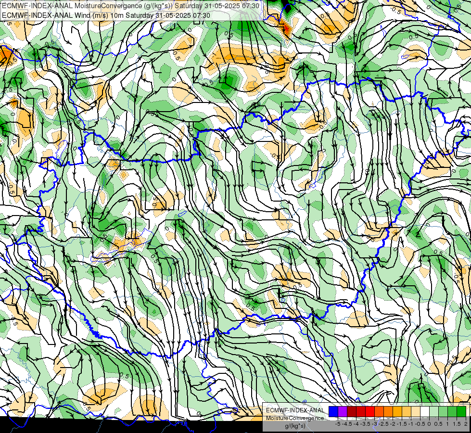
Task: Click the legend tick value -4.5
Action: (347, 424)
